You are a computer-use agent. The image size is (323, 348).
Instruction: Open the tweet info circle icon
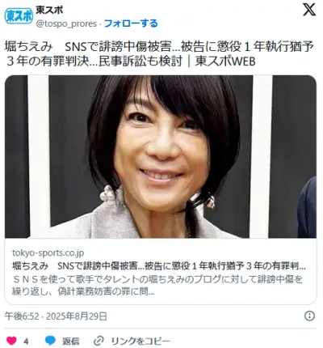309,316
